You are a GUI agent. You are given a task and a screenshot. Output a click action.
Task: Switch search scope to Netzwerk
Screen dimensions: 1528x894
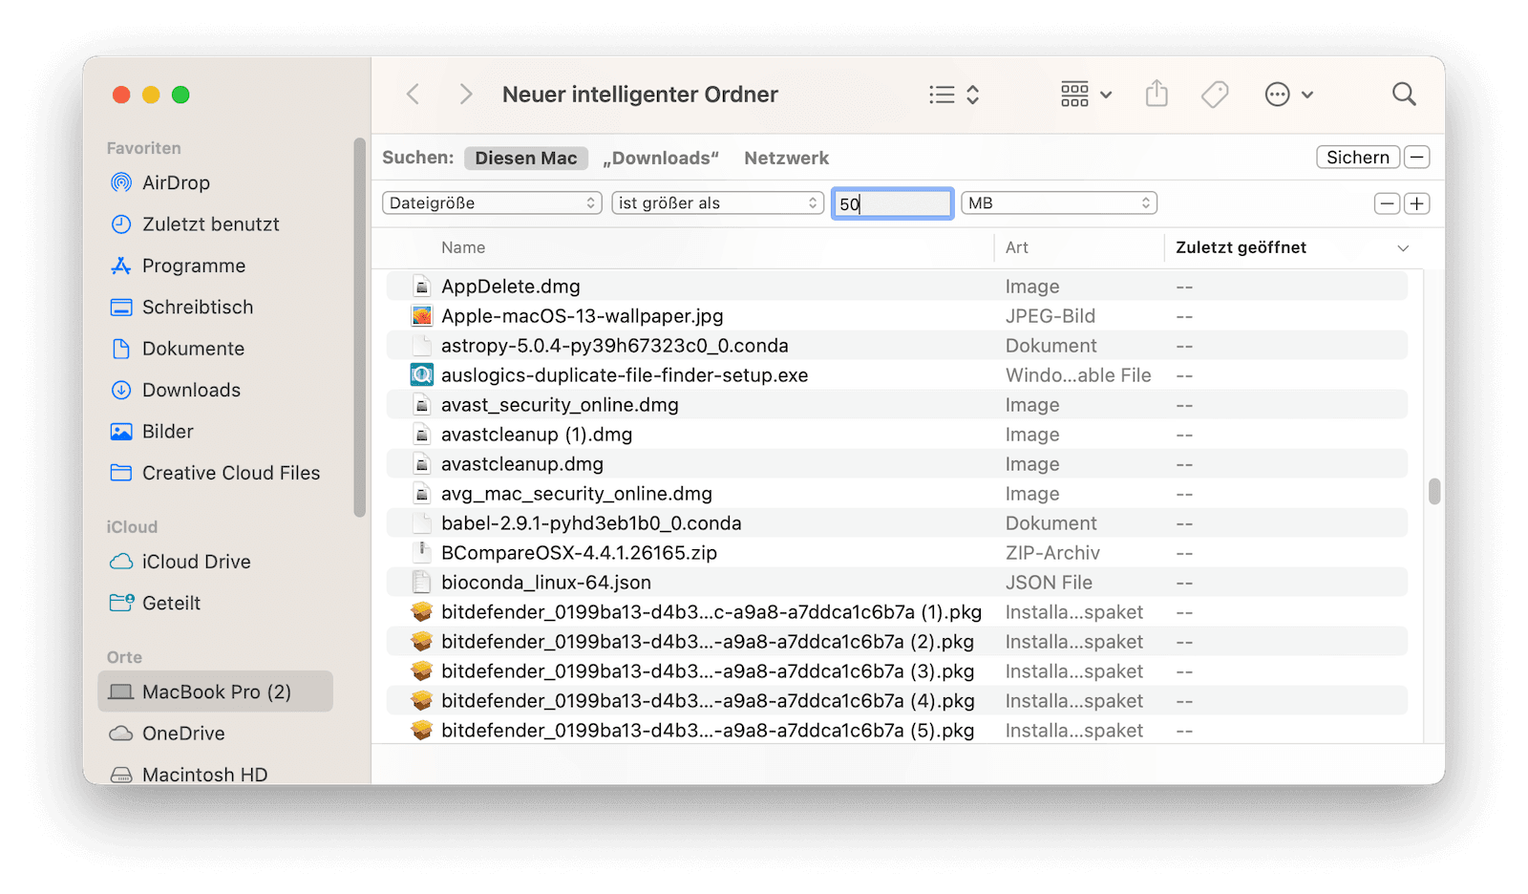pyautogui.click(x=785, y=158)
